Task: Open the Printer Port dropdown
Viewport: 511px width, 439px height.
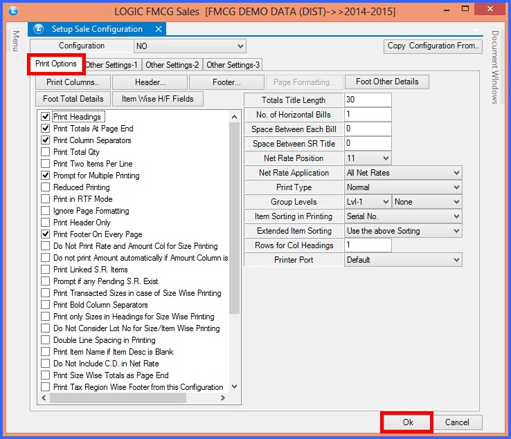Action: click(403, 260)
